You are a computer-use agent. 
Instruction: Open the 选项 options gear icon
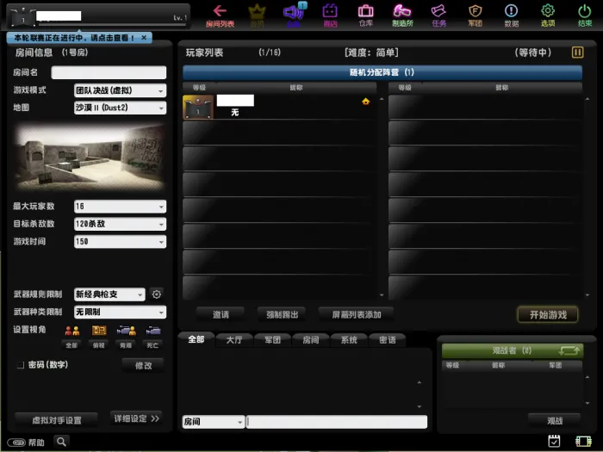tap(548, 11)
